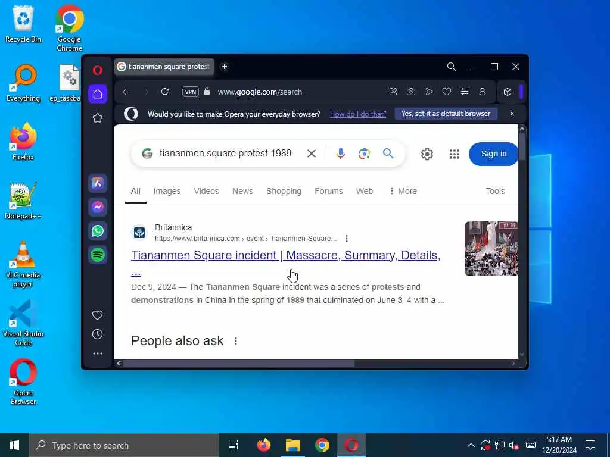This screenshot has width=610, height=457.
Task: Open Britannica result options three dots
Action: coord(346,239)
